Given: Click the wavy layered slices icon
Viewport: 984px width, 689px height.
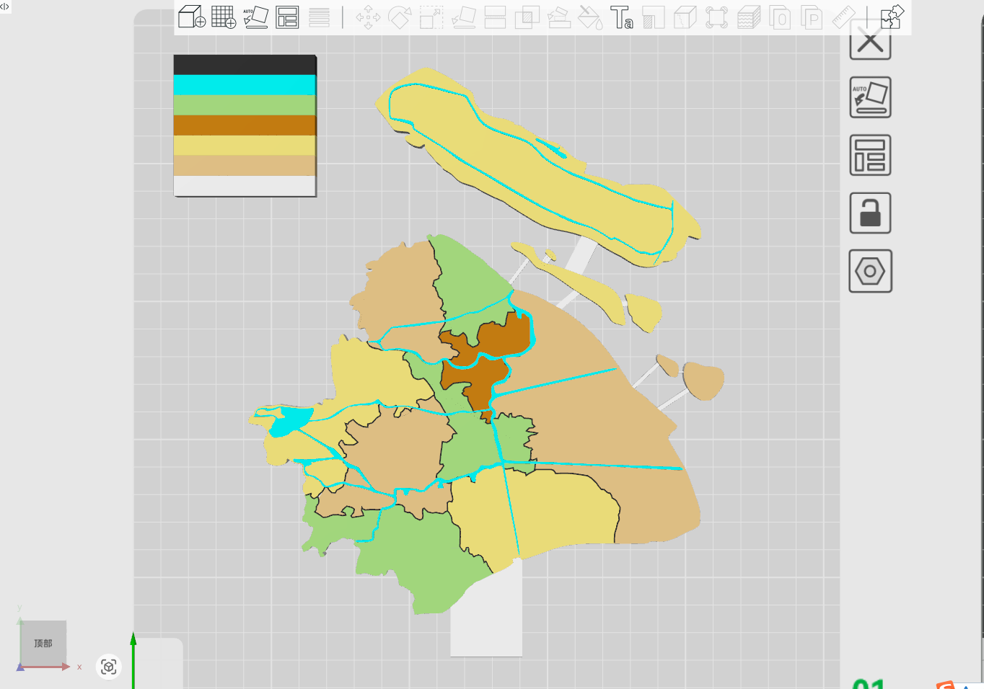Looking at the screenshot, I should 749,17.
